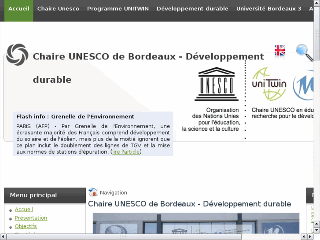Switch language via the UK flag icon
320x240 pixels.
280,51
